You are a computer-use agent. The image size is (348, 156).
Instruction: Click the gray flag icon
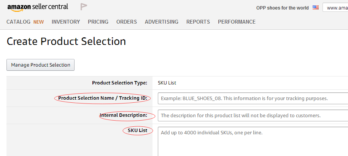(x=84, y=7)
